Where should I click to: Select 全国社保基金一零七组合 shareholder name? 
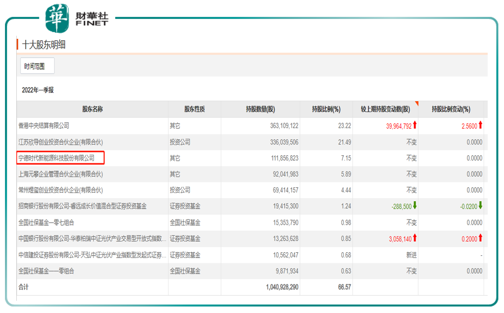pos(46,223)
